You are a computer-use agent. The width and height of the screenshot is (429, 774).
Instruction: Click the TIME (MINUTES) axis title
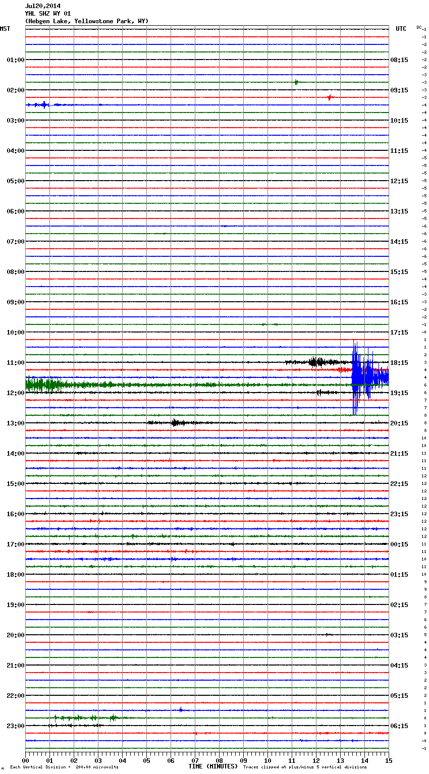[213, 766]
